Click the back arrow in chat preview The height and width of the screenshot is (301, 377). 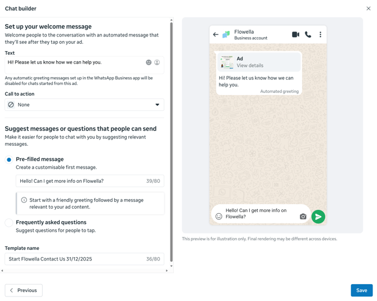[216, 35]
